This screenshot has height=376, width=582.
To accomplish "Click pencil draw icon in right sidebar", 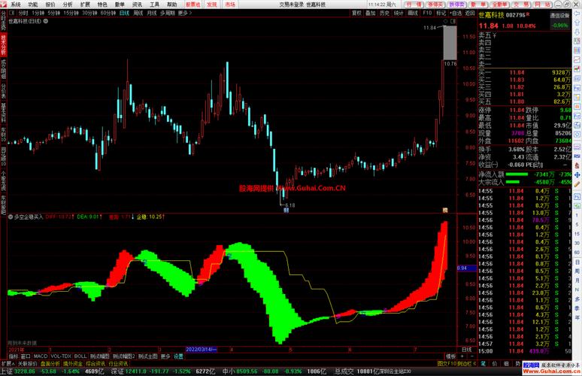I will tap(577, 184).
